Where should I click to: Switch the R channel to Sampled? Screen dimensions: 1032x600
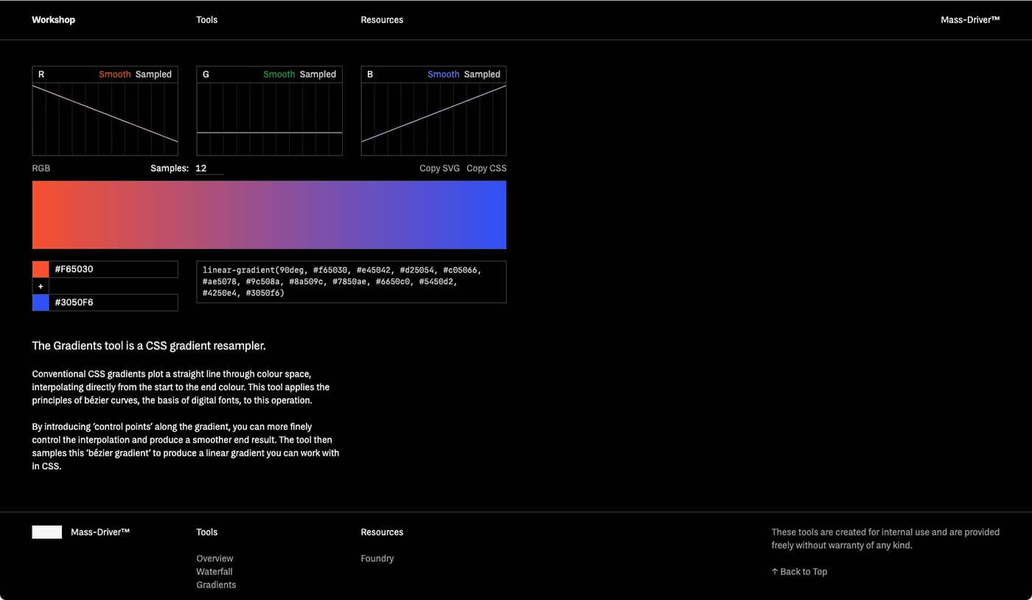[x=153, y=74]
